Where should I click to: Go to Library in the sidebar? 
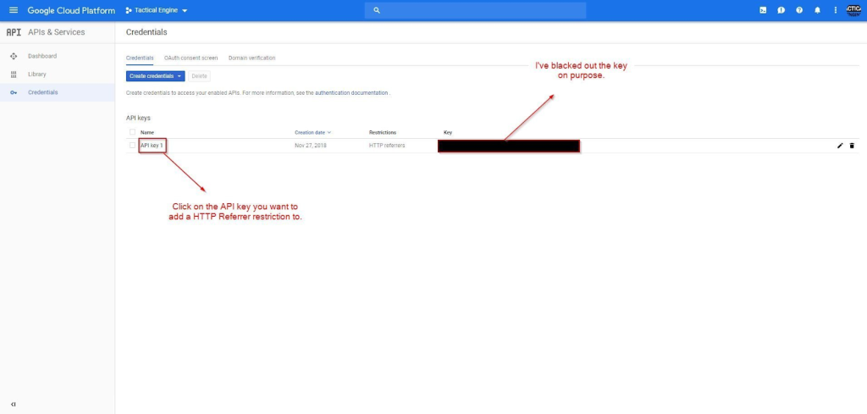pos(37,75)
